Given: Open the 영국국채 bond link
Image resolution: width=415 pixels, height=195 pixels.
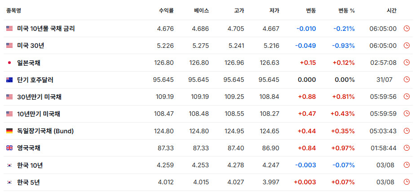Looking at the screenshot, I should (x=29, y=148).
